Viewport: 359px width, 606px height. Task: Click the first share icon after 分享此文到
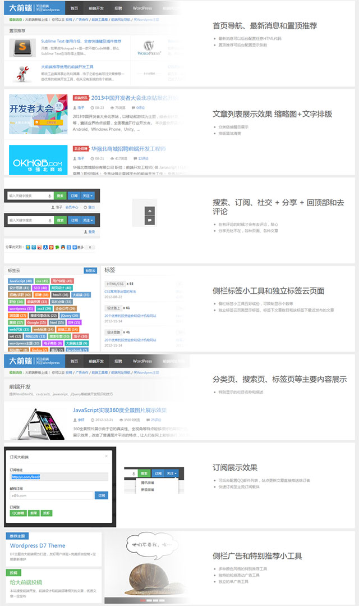[x=28, y=247]
